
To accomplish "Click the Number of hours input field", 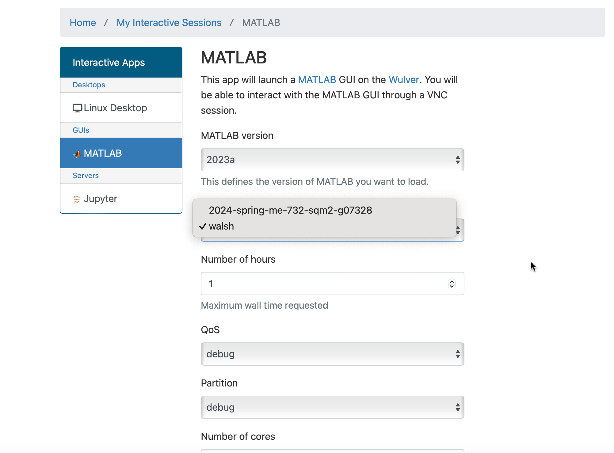I will coord(332,284).
